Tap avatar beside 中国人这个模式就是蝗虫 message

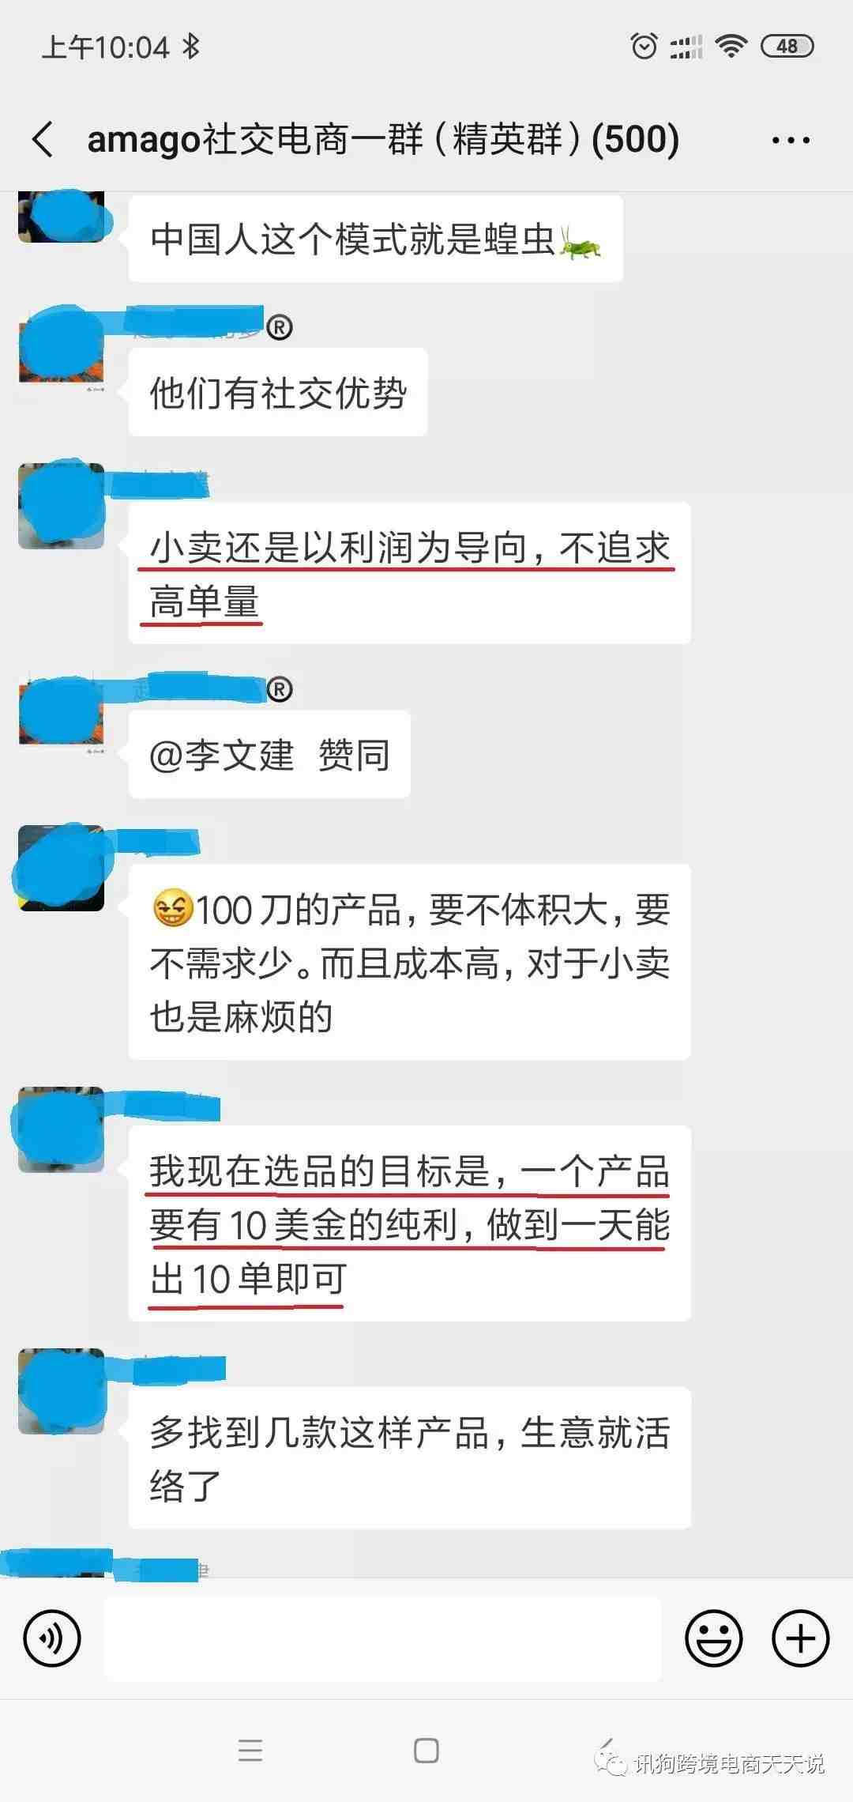pos(62,216)
